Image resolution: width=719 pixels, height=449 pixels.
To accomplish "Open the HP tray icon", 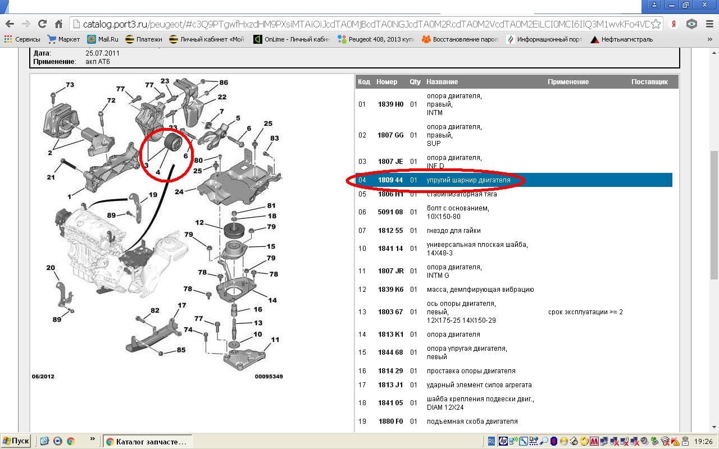I will (x=503, y=442).
